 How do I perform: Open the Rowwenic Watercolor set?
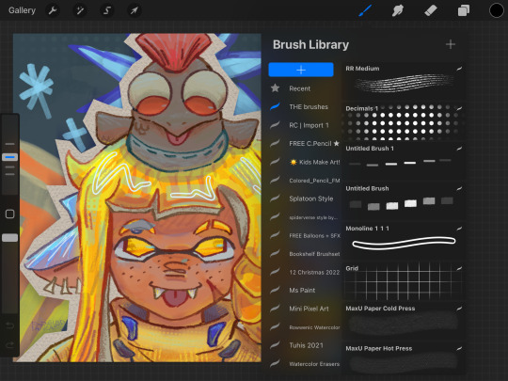click(x=305, y=327)
